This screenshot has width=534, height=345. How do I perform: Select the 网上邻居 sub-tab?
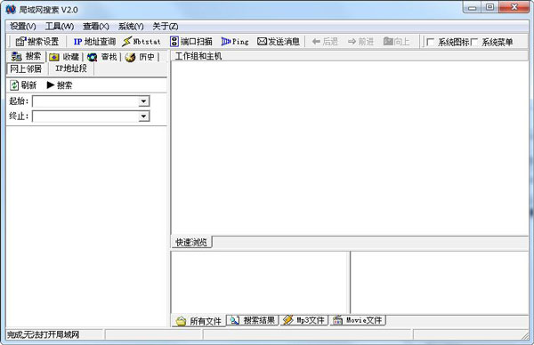(26, 68)
